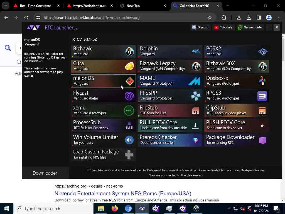Open the Flycast Vanguard Beta tile

(x=103, y=96)
